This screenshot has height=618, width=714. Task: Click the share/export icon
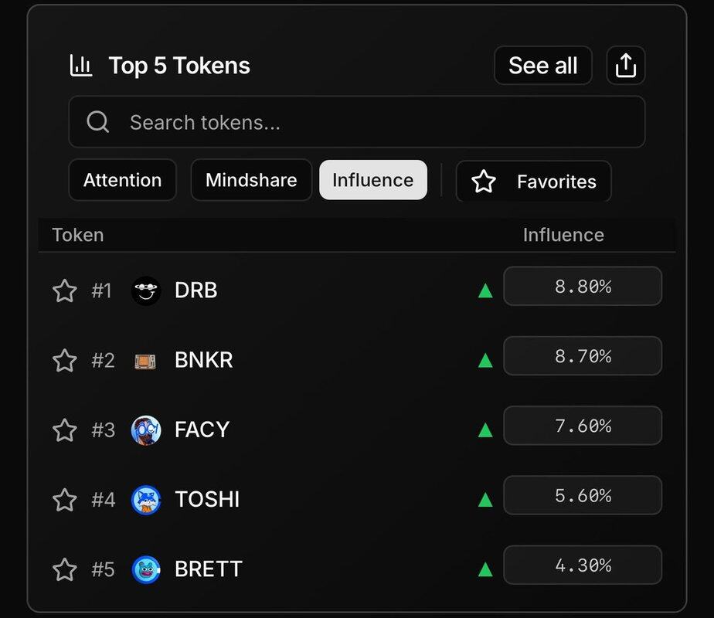point(625,66)
